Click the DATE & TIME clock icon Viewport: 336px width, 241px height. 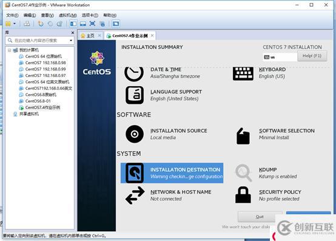(x=134, y=73)
